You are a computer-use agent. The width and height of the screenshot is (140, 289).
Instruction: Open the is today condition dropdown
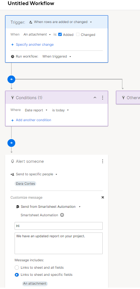60,110
